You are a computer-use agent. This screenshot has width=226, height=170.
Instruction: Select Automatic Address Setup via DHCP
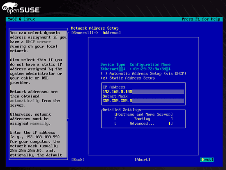[143, 74]
